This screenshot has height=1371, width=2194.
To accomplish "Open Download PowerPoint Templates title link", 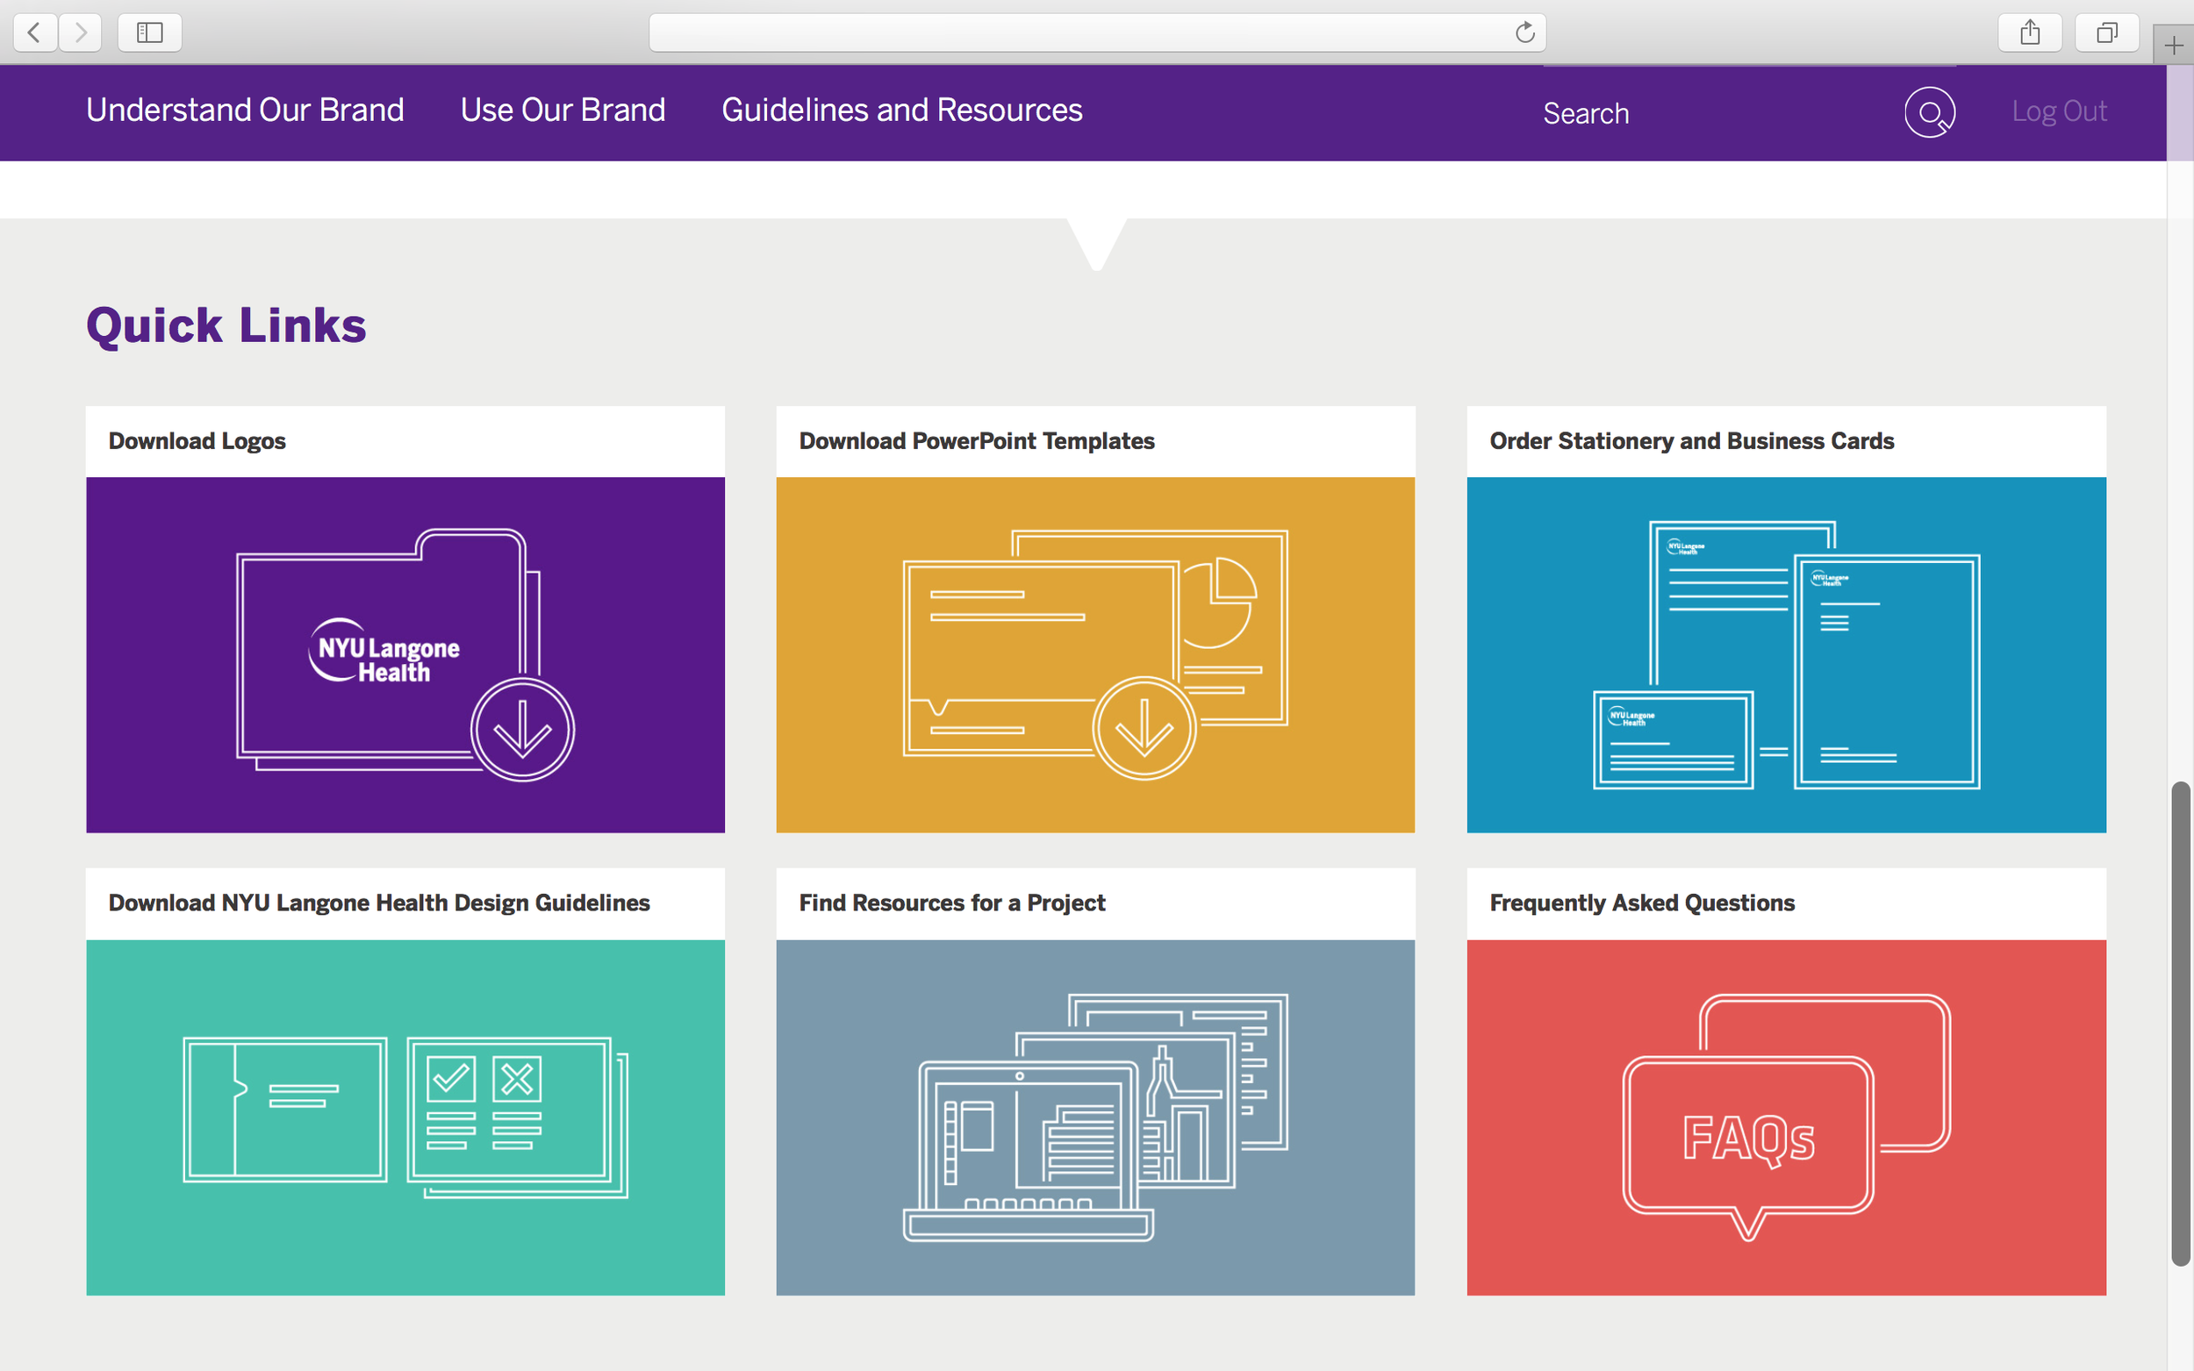I will pyautogui.click(x=976, y=440).
